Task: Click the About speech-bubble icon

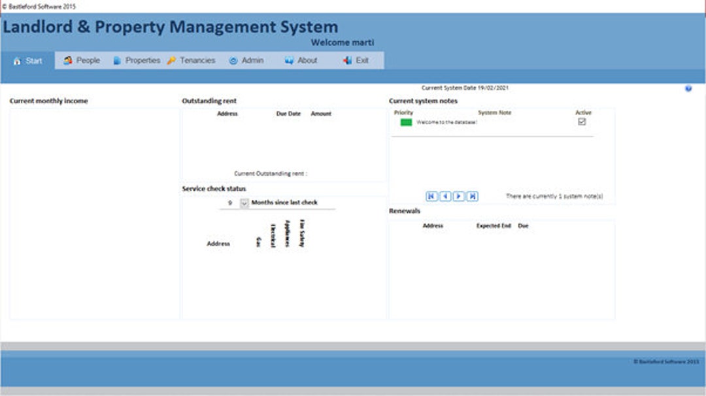Action: click(x=288, y=59)
